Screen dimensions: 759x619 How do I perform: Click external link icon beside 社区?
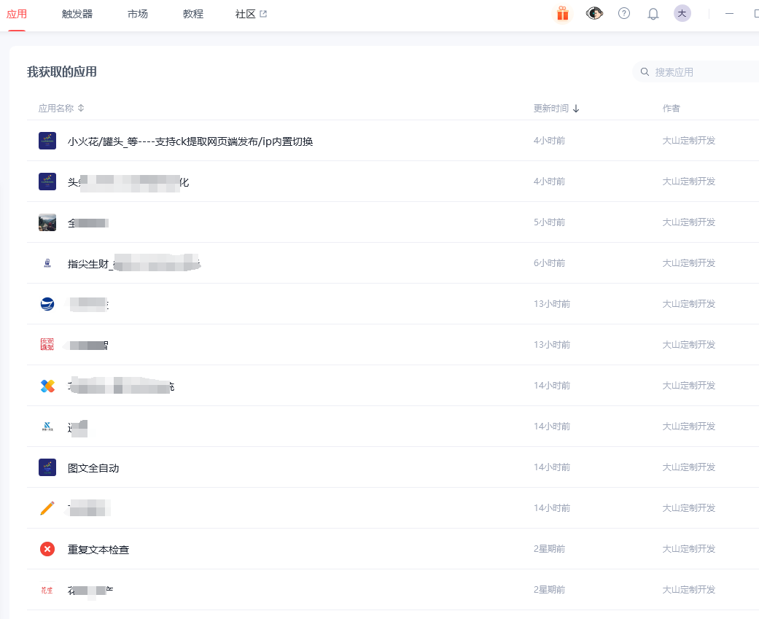263,14
